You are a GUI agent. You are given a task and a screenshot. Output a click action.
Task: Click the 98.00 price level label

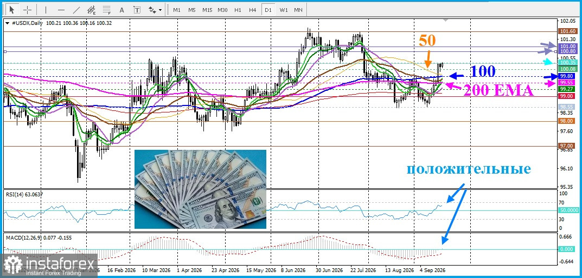click(x=566, y=121)
